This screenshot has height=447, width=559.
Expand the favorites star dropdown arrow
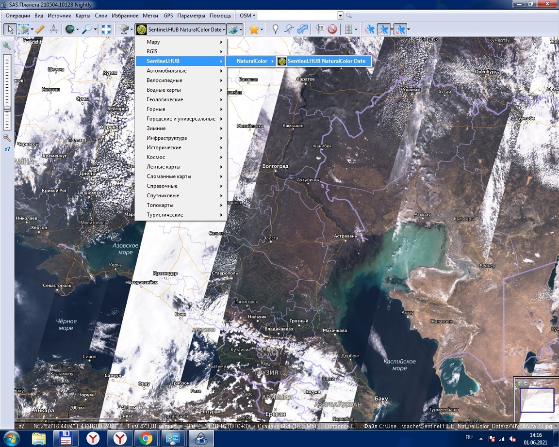click(x=262, y=30)
